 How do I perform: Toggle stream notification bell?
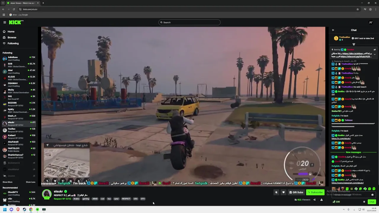(276, 192)
